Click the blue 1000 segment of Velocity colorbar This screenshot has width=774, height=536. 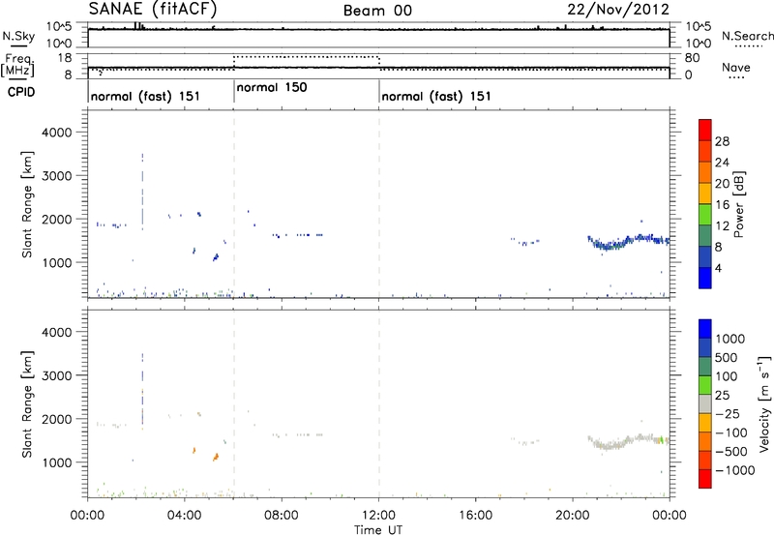(705, 328)
